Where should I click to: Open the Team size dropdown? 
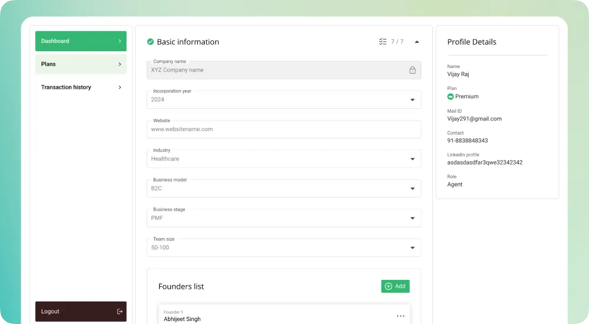click(x=412, y=248)
